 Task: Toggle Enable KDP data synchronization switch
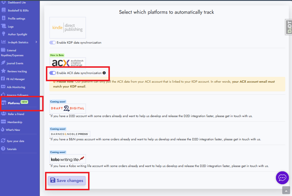(x=52, y=42)
